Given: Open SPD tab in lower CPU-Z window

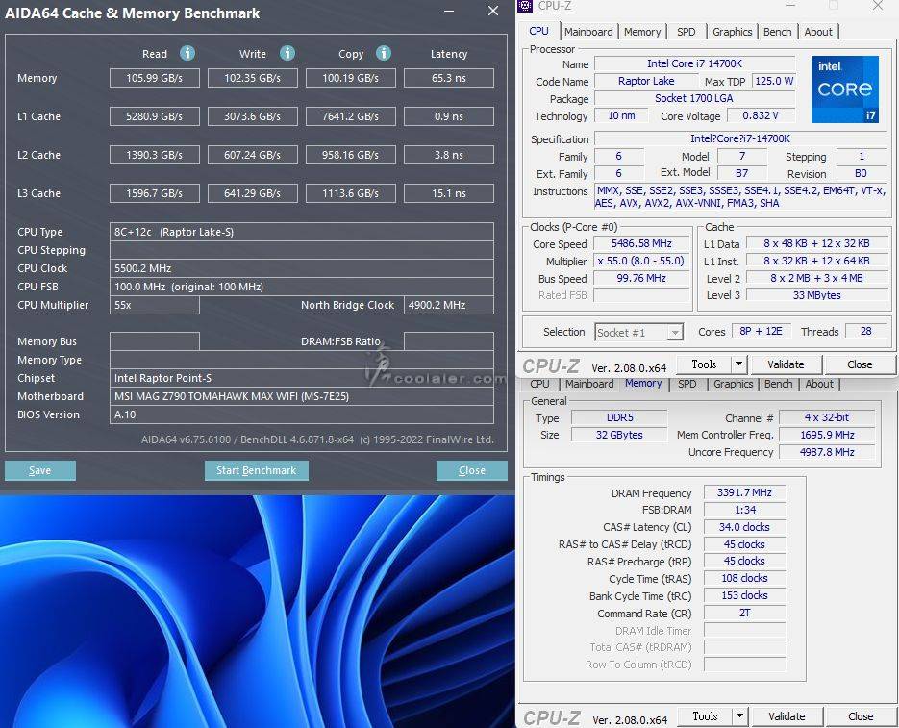Looking at the screenshot, I should coord(687,384).
